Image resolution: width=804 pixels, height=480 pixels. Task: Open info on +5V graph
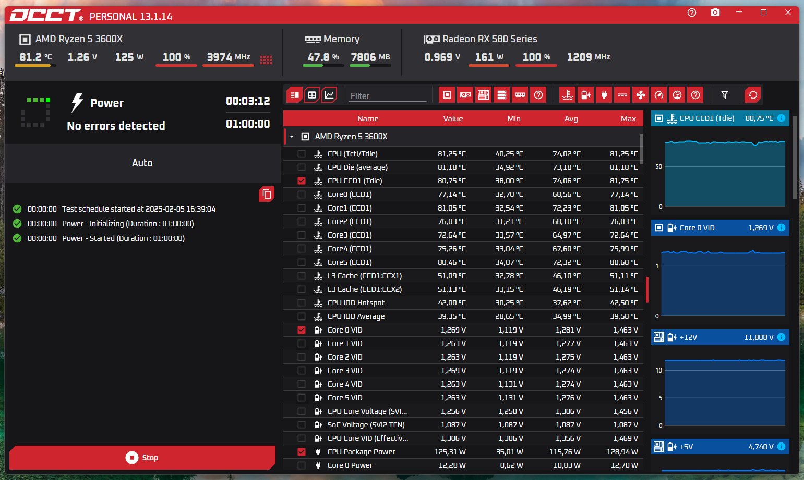coord(781,447)
